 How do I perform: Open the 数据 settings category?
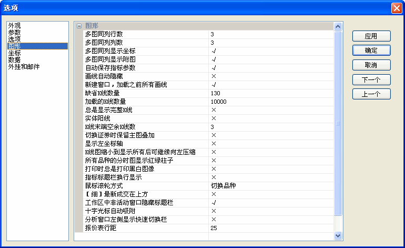15,60
